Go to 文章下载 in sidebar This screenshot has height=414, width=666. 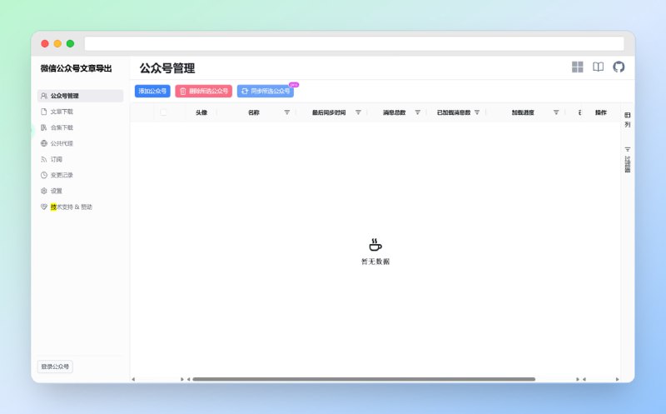(80, 112)
